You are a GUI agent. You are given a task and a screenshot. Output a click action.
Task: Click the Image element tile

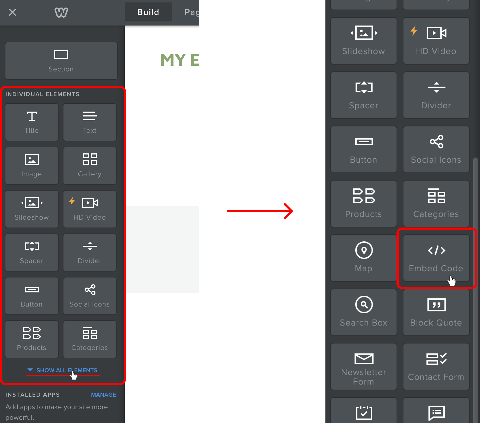pyautogui.click(x=32, y=166)
